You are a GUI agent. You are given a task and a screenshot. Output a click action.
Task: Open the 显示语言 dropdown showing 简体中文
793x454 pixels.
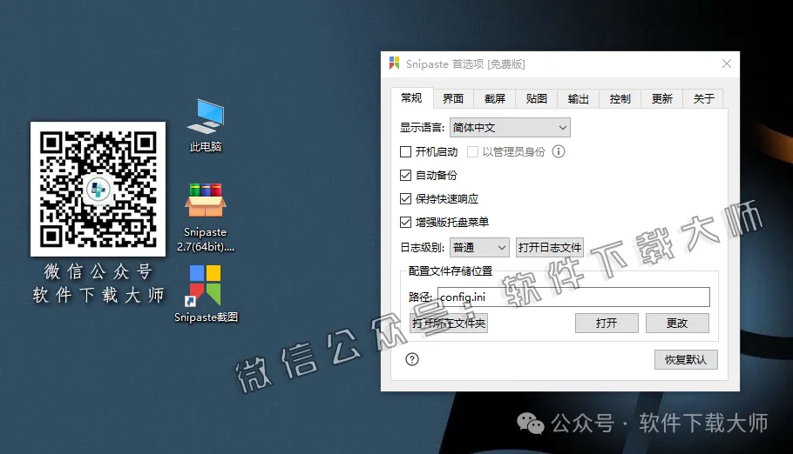(x=510, y=128)
